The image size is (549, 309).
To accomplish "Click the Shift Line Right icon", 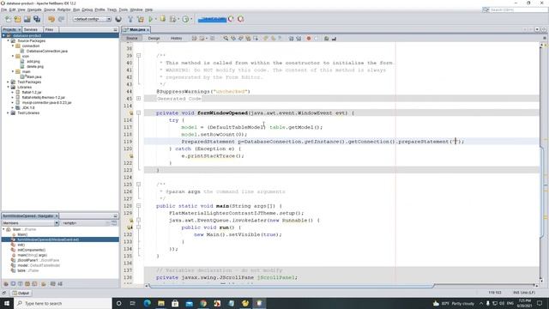I will coord(299,38).
